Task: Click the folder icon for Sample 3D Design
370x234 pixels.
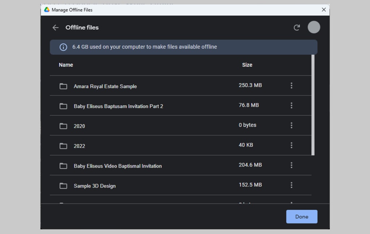Action: tap(63, 186)
